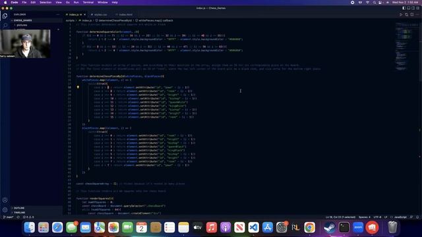Click the Split Editor icon
Screen dimensions: 422x237
[x=411, y=14]
